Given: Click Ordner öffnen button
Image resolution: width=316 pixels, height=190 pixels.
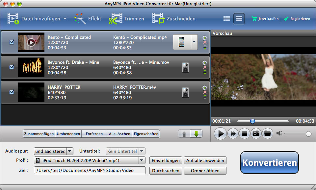Looking at the screenshot, I should tap(205, 171).
